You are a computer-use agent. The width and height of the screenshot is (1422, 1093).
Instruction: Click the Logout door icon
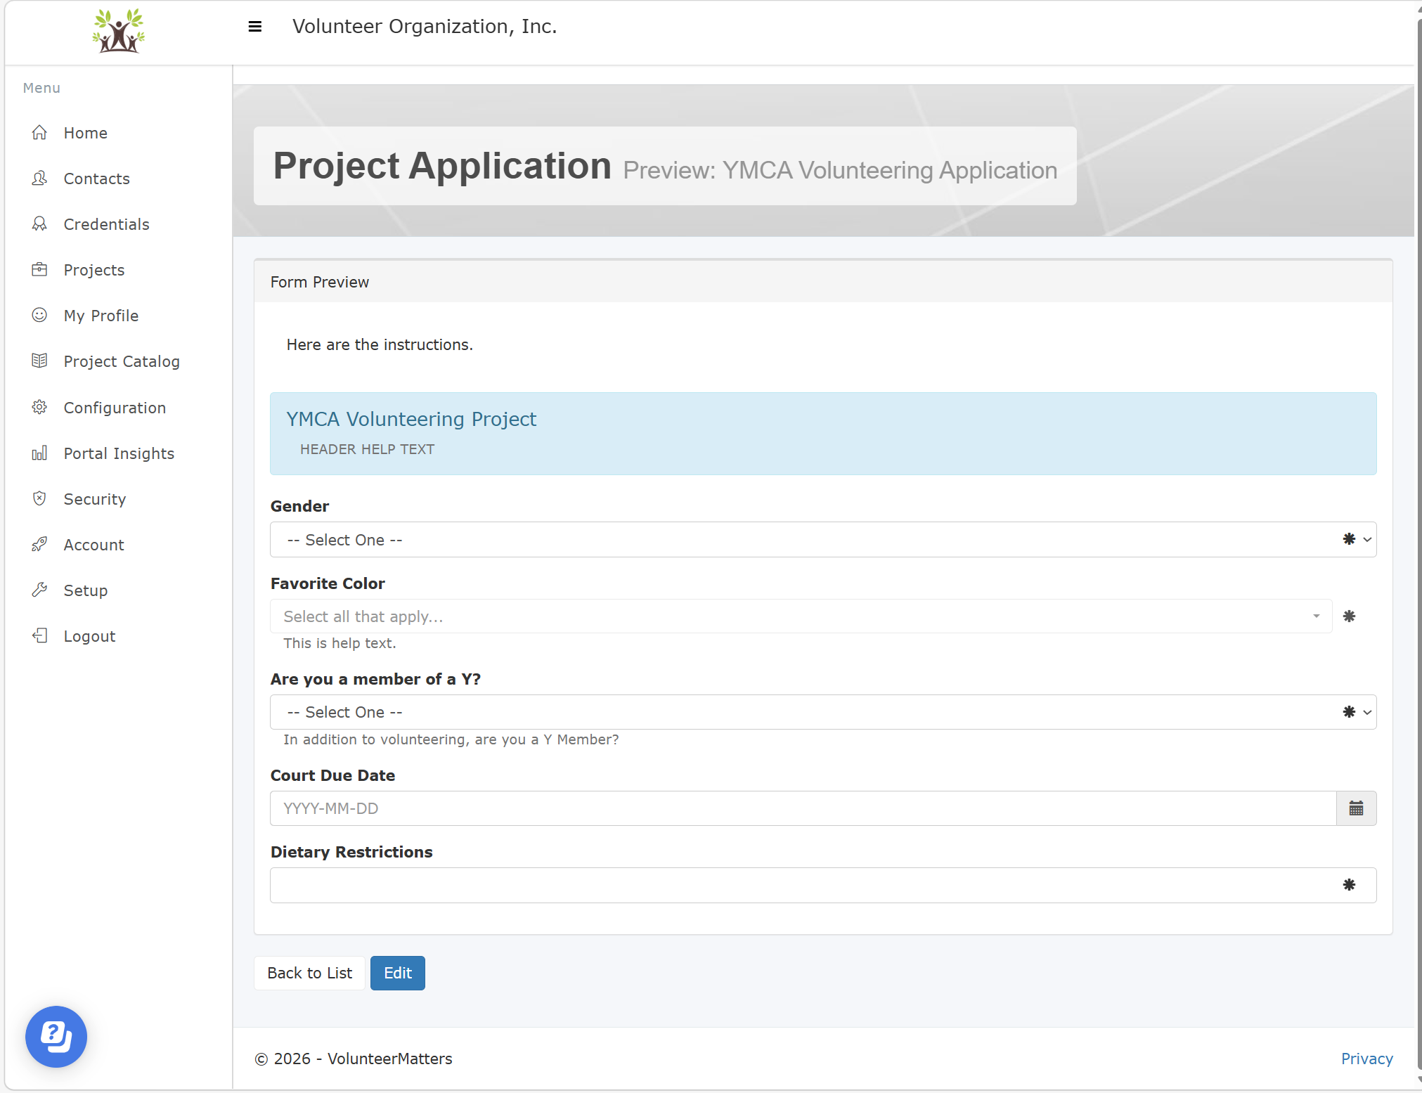coord(39,636)
